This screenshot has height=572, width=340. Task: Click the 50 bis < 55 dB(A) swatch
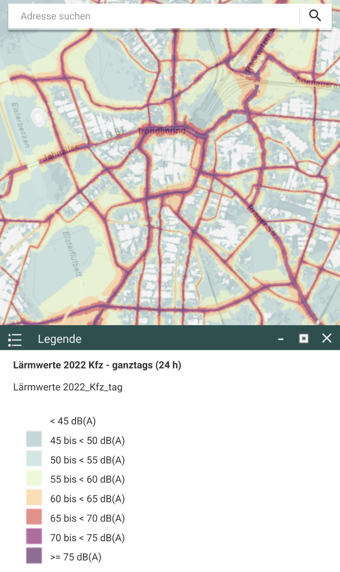(34, 459)
